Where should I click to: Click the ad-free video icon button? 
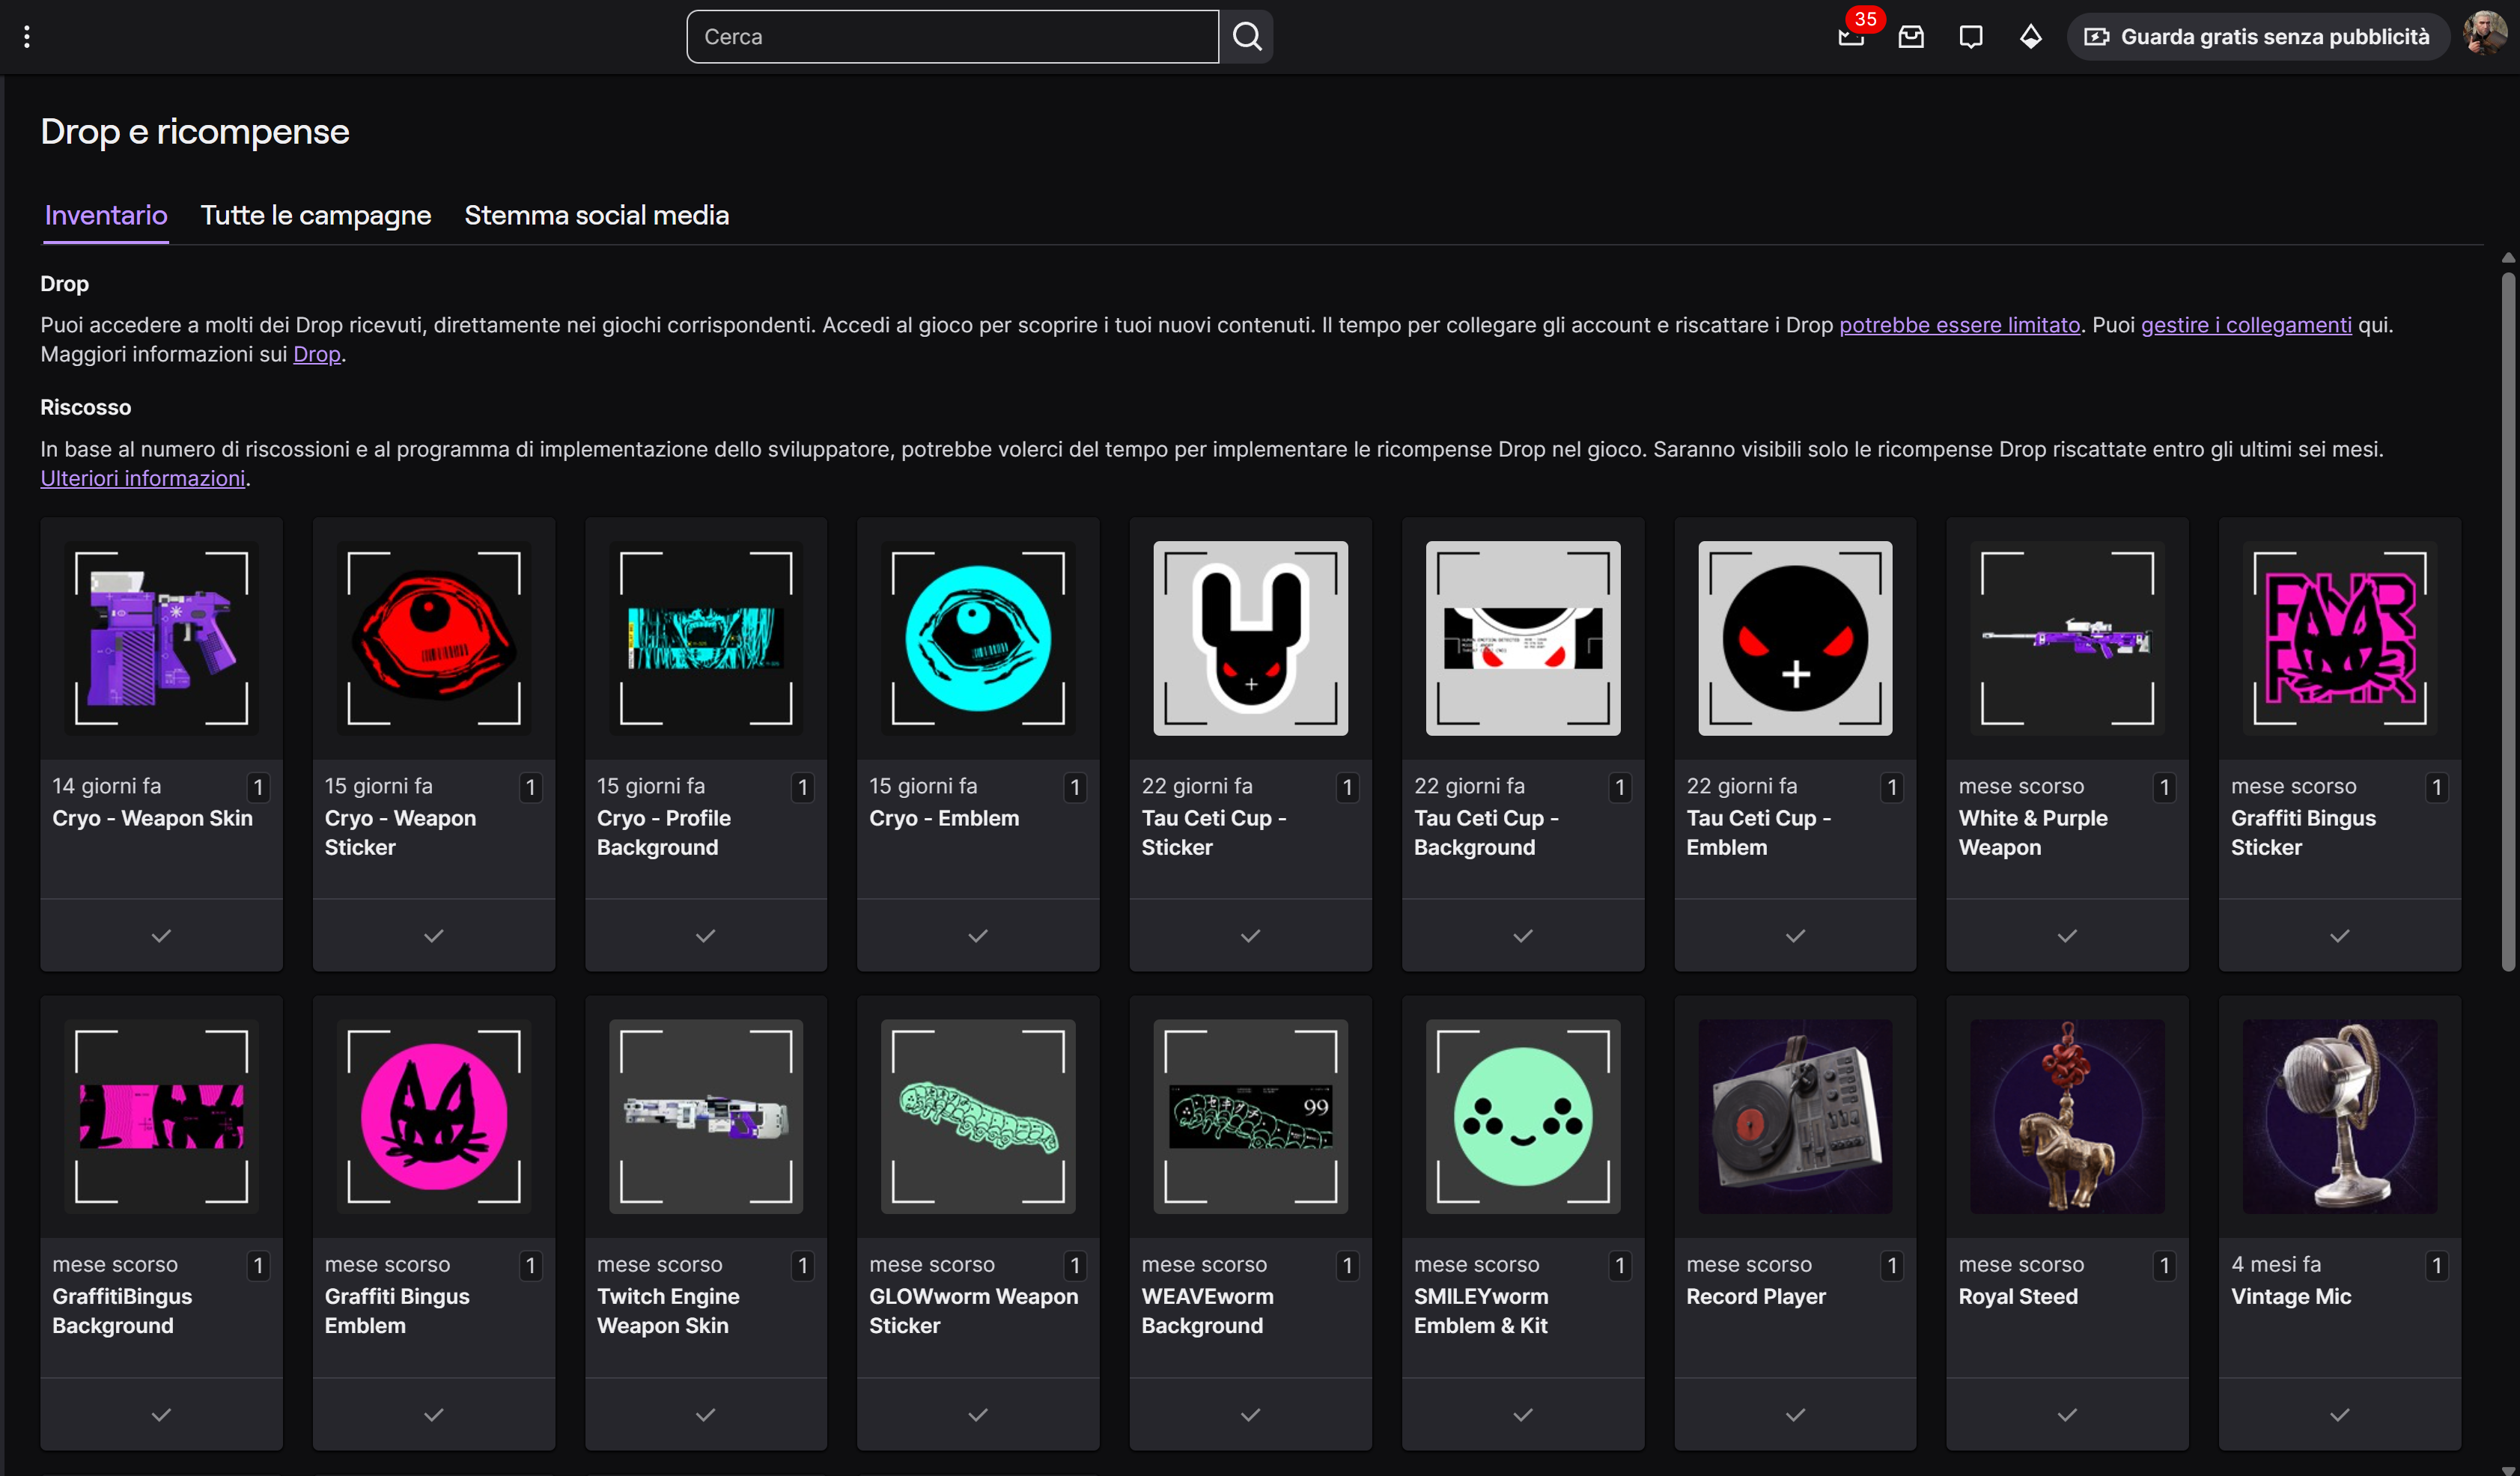(2097, 37)
